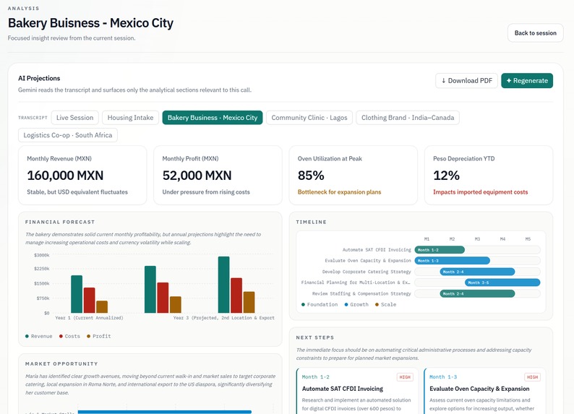
Task: Click 'Develop Corporate Catering Strategy' row label
Action: coord(367,272)
